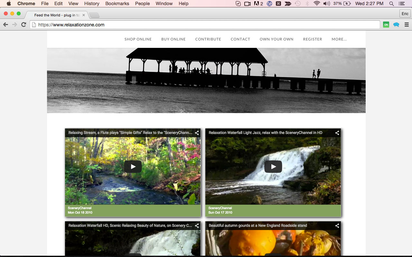Image resolution: width=412 pixels, height=257 pixels.
Task: Click the volume icon in menu bar
Action: click(327, 4)
